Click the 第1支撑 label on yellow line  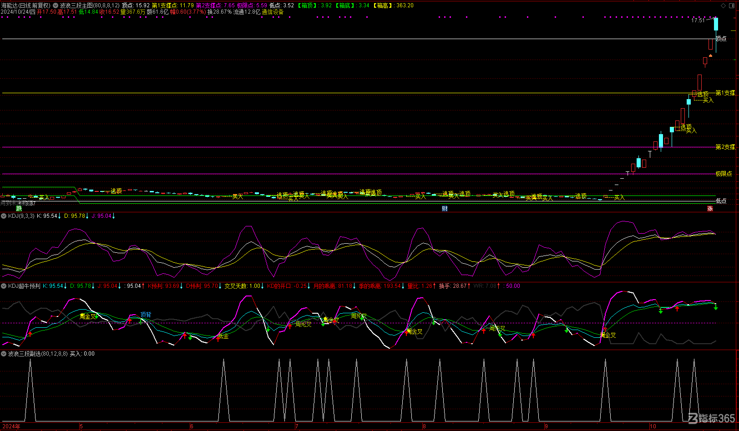click(x=725, y=93)
